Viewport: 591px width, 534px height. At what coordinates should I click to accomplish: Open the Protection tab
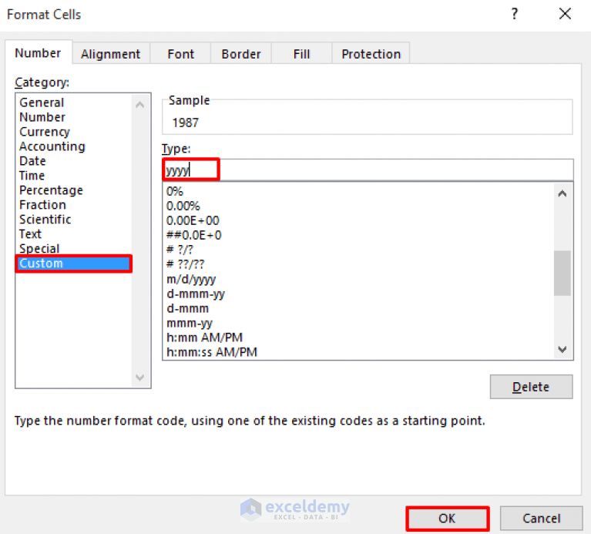coord(371,54)
